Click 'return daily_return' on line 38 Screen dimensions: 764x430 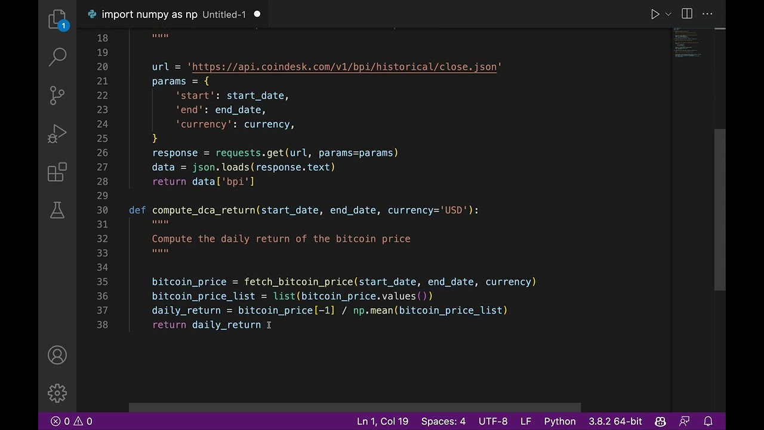tap(207, 325)
